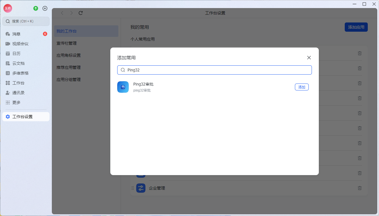Screen dimensions: 379x216
Task: Click the ping32审批 subtitle text
Action: 142,90
